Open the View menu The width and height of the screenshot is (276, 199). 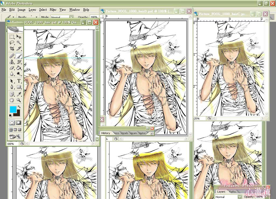[63, 10]
